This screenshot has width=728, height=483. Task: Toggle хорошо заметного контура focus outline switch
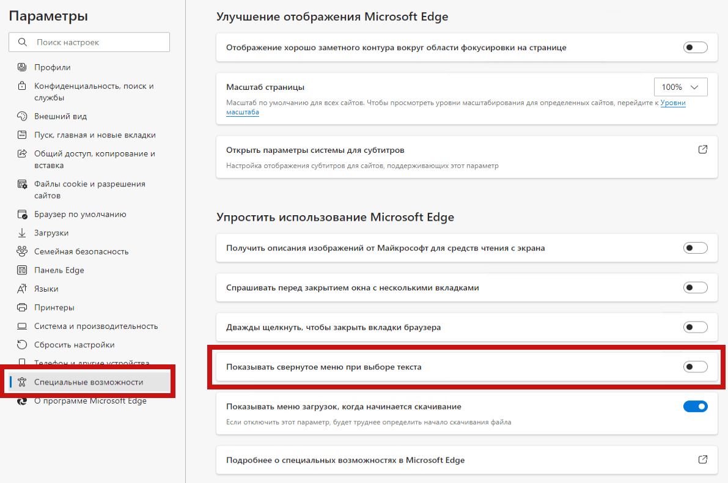coord(695,47)
